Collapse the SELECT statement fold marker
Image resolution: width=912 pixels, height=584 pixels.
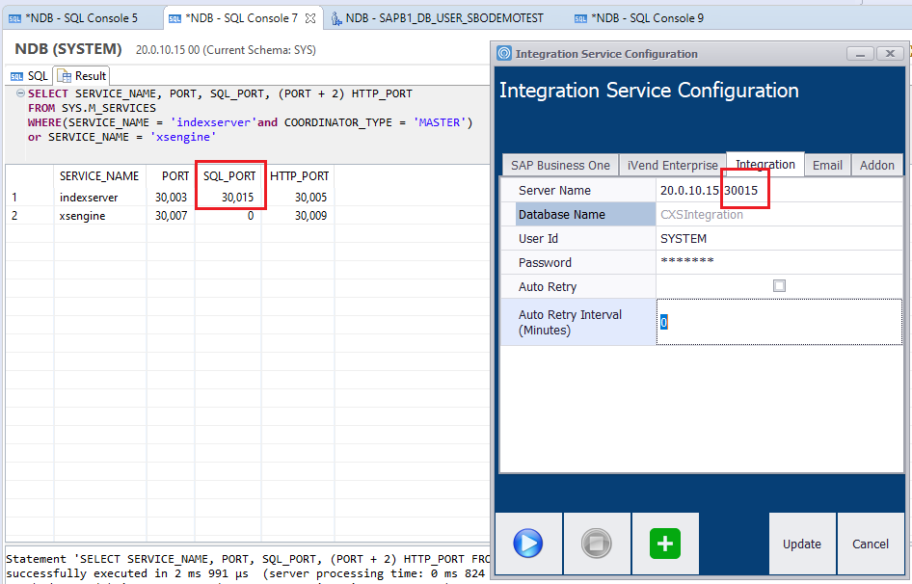pos(20,93)
